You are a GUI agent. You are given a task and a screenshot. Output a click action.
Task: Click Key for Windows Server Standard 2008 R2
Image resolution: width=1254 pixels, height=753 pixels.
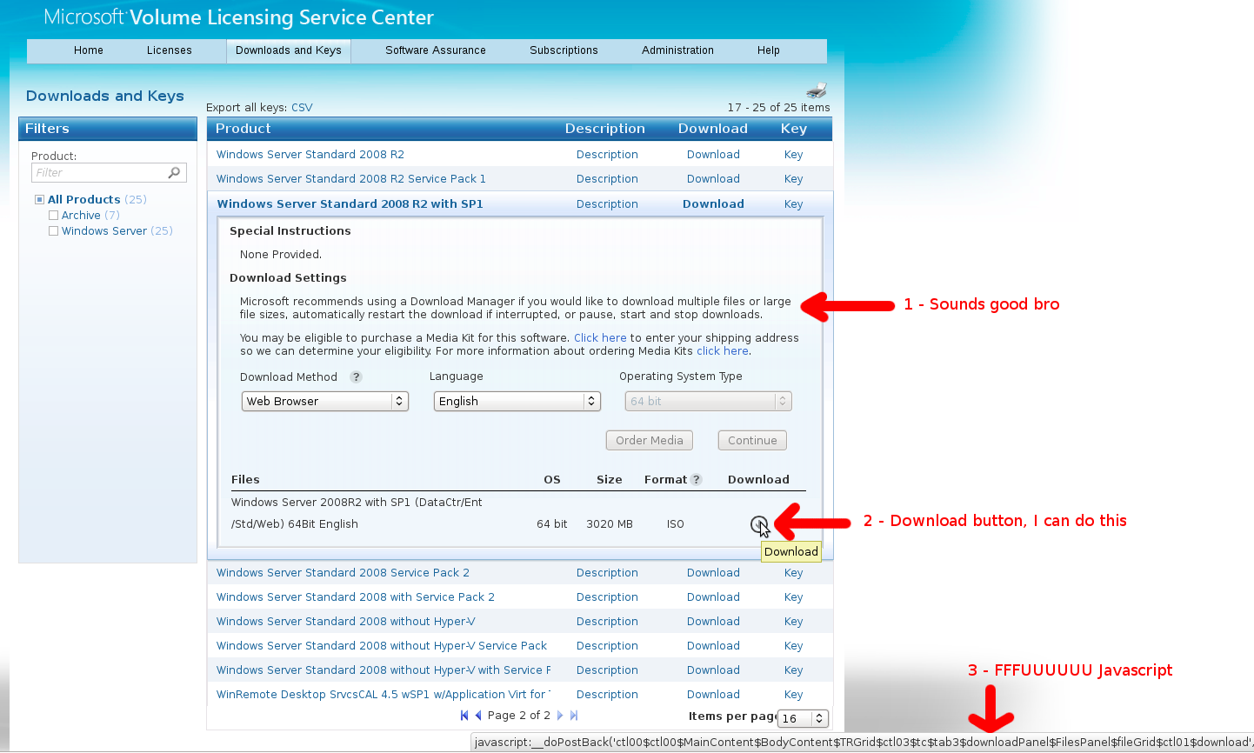[793, 155]
